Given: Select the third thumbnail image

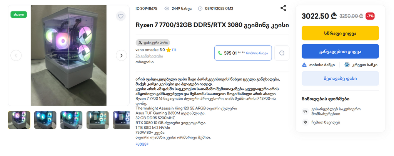Looking at the screenshot, I should coord(71,120).
